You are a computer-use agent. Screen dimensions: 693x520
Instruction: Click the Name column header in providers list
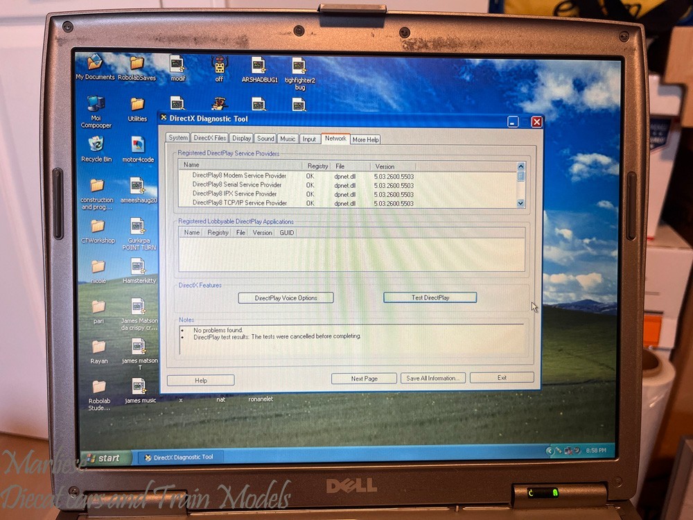[x=240, y=165]
